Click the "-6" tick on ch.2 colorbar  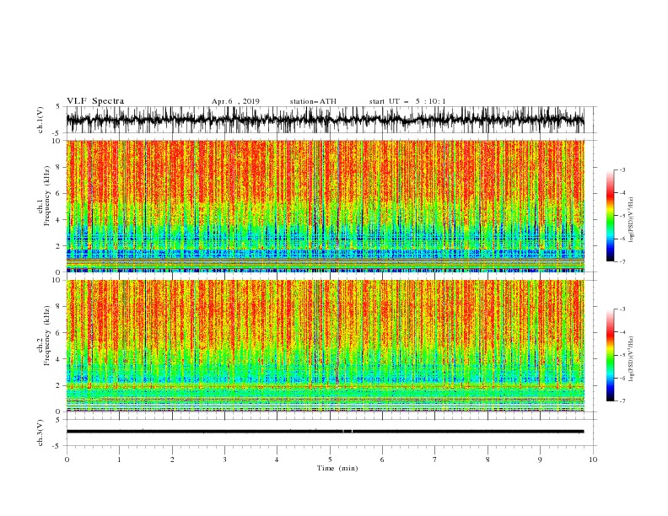[x=622, y=378]
